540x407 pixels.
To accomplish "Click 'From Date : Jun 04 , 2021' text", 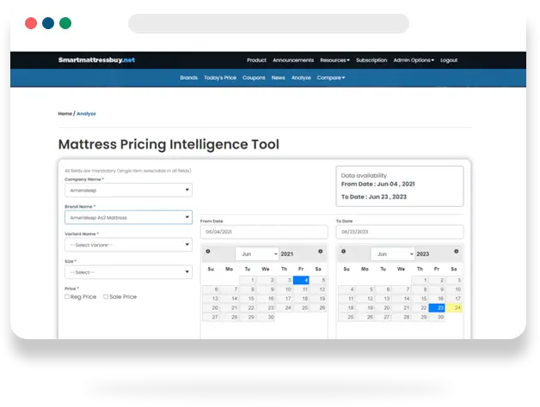I will [x=377, y=184].
